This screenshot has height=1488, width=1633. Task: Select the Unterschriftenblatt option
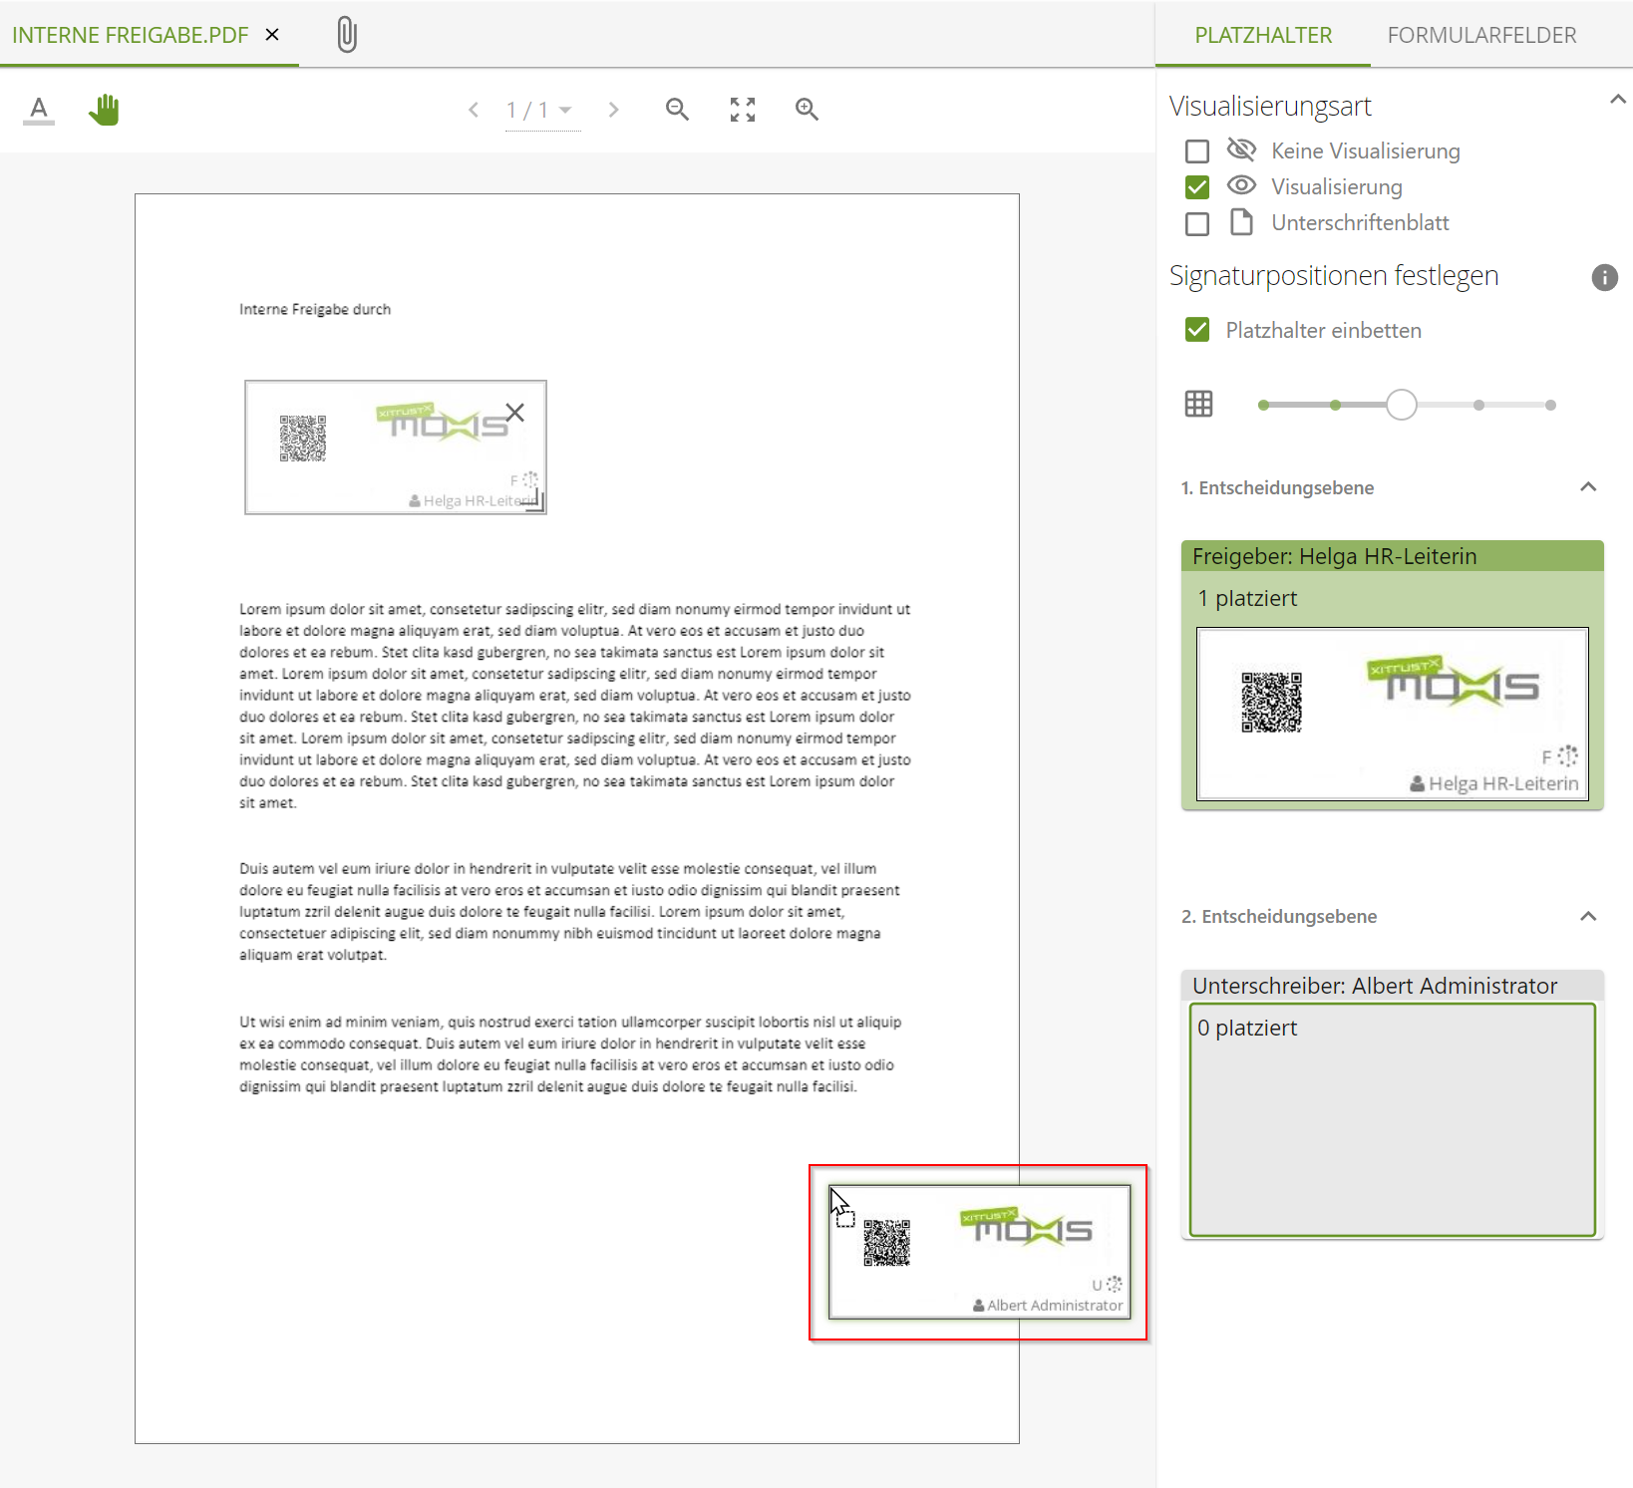(x=1196, y=223)
